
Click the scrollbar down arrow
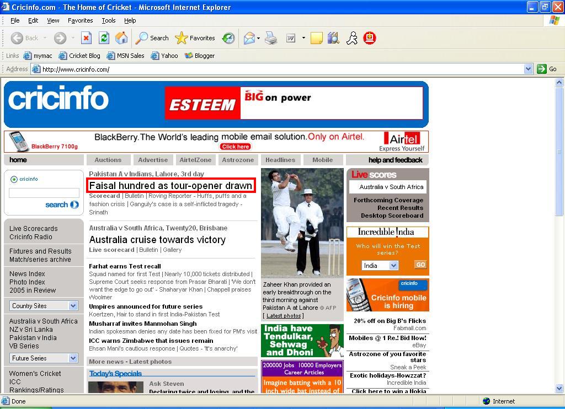click(x=559, y=389)
